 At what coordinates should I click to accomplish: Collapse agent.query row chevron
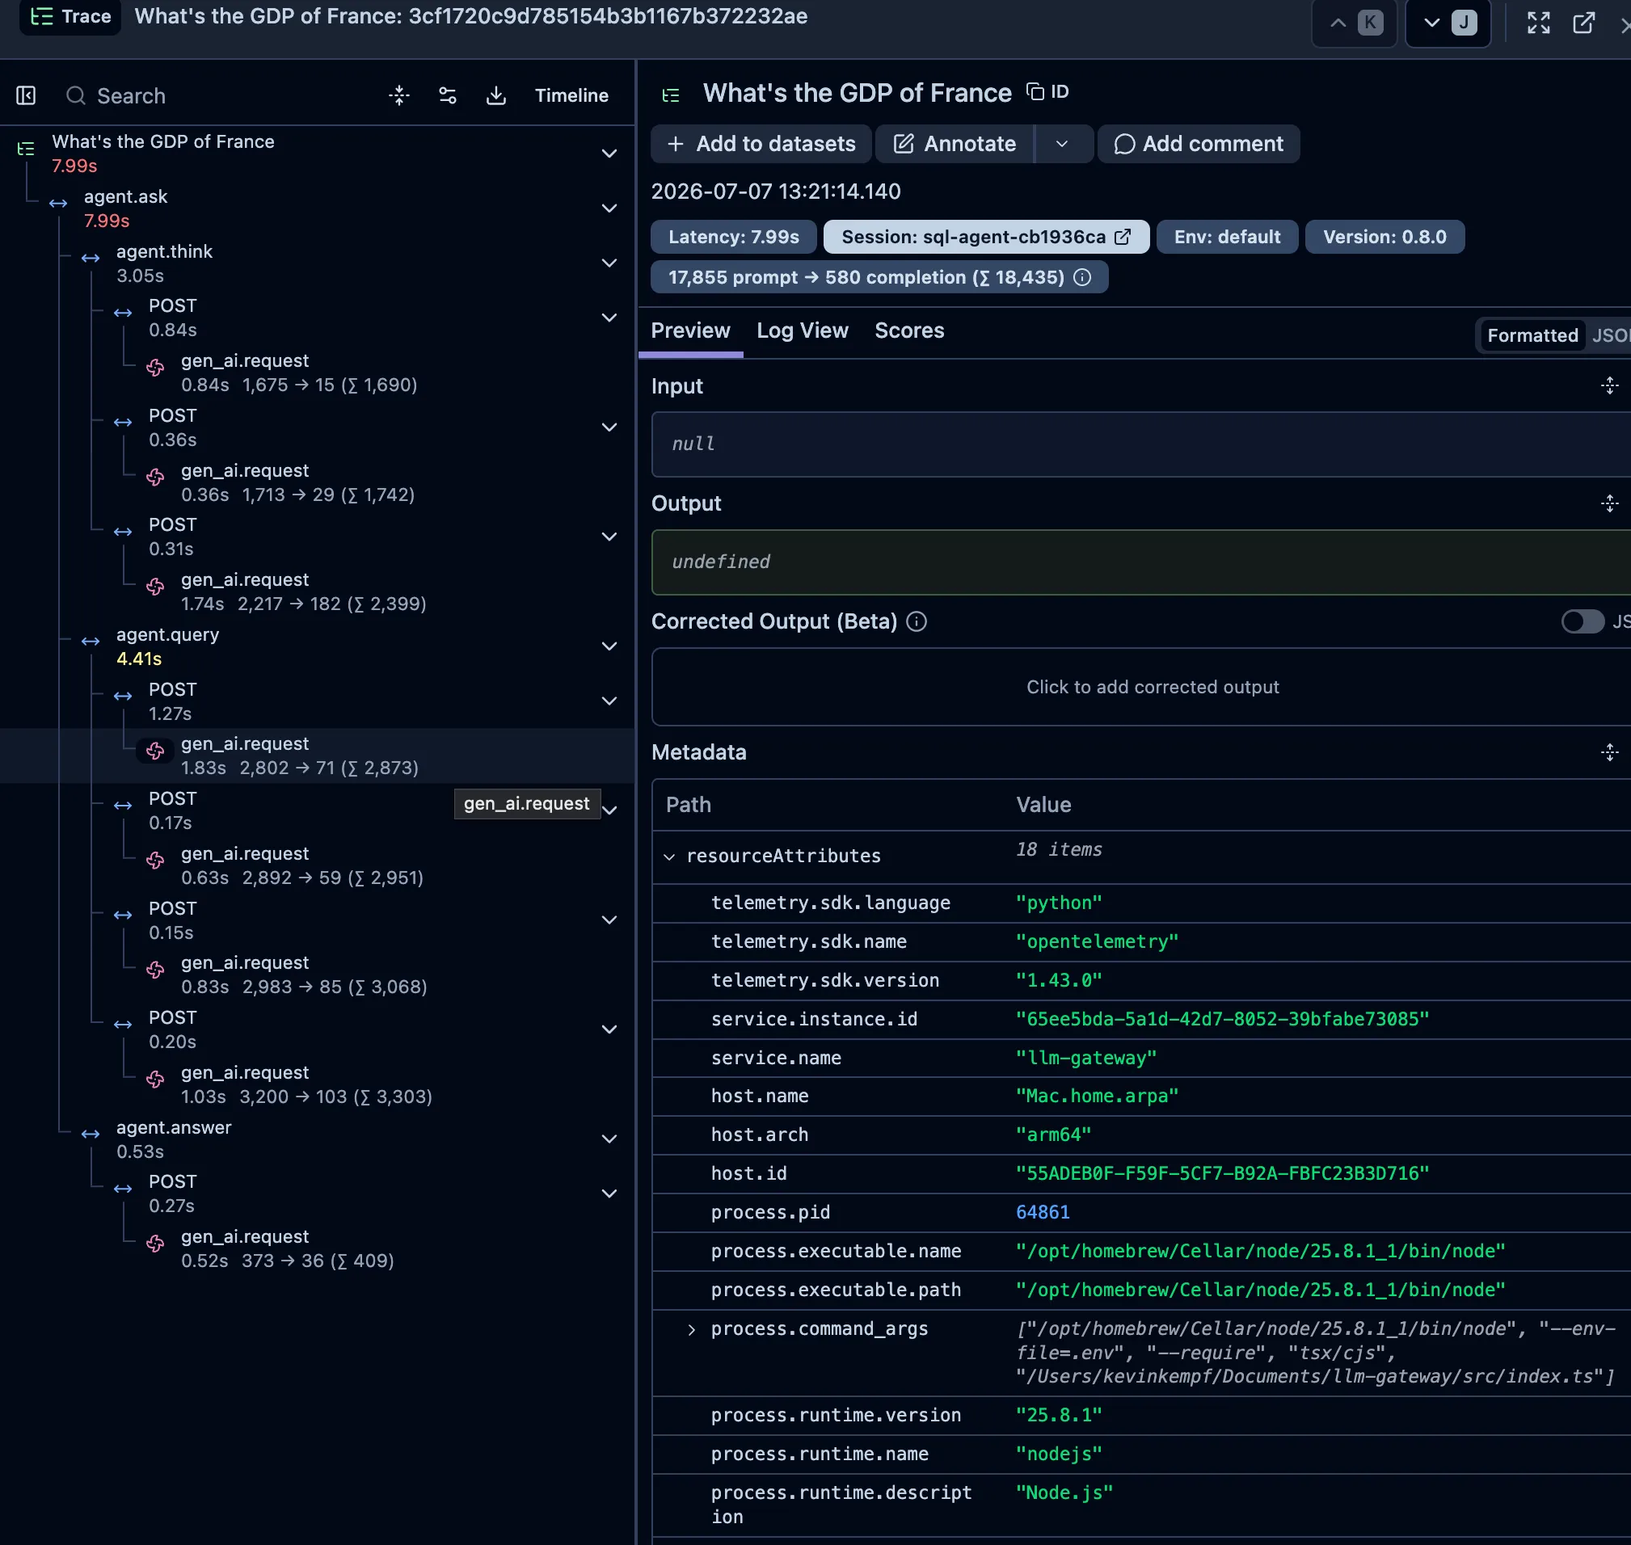[609, 646]
